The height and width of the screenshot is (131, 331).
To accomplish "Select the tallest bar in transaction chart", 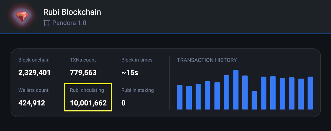I will (x=236, y=90).
